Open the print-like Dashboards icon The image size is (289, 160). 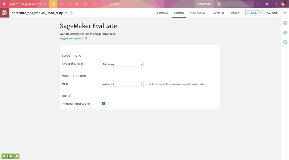pyautogui.click(x=85, y=4)
